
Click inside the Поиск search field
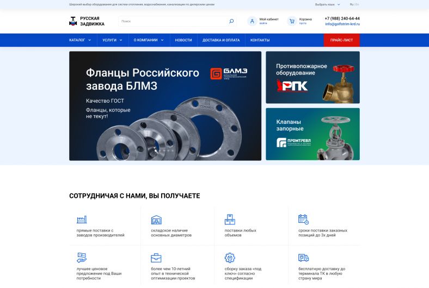(x=174, y=21)
